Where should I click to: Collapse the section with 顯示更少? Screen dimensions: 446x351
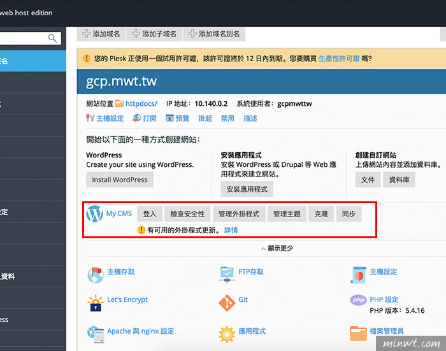click(277, 248)
